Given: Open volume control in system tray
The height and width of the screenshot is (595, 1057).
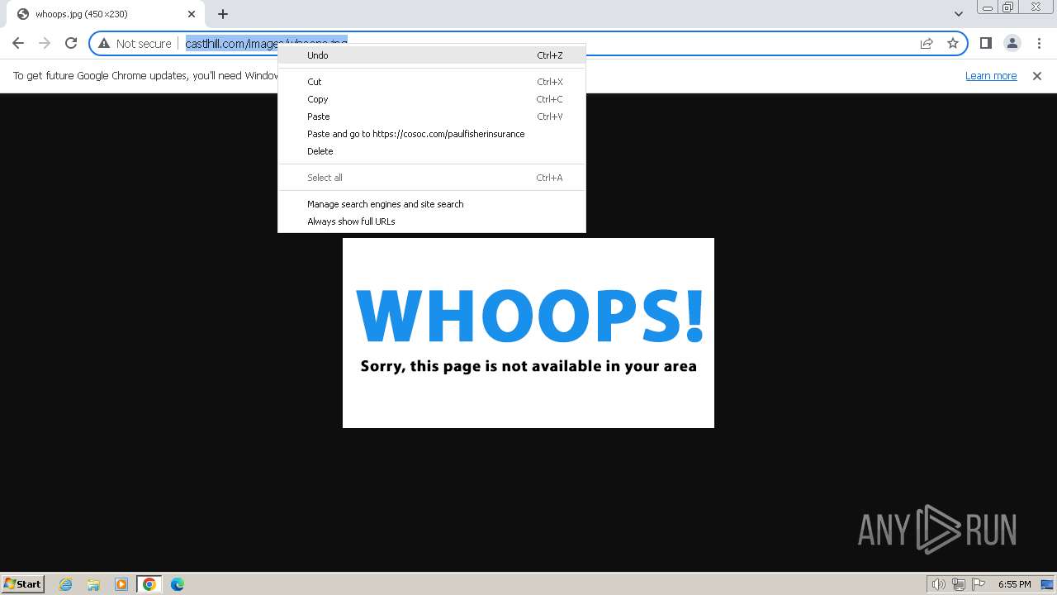Looking at the screenshot, I should pyautogui.click(x=938, y=584).
